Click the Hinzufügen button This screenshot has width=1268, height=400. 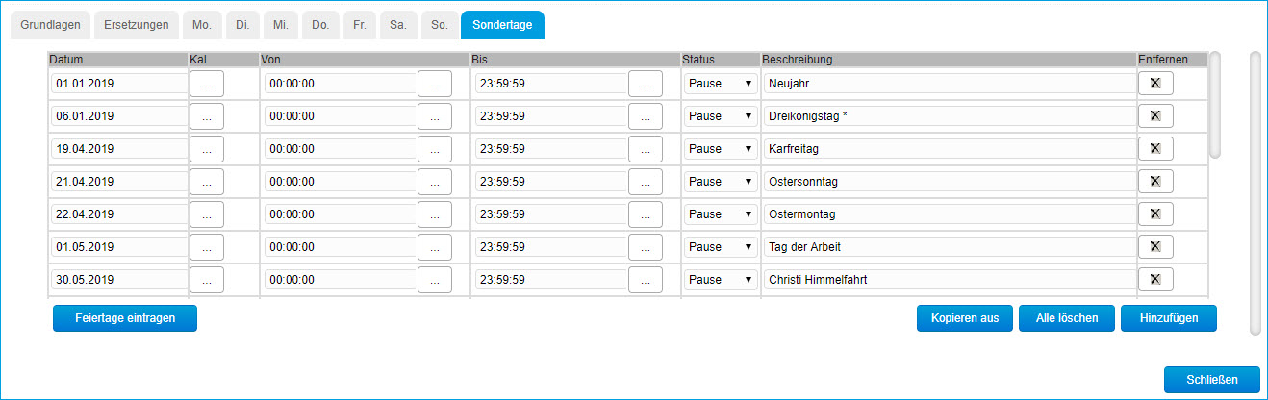[x=1168, y=317]
